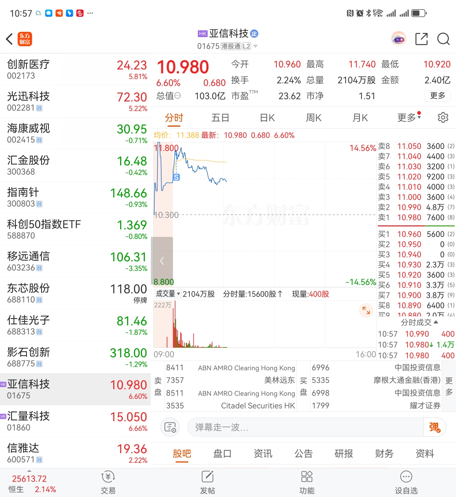Image resolution: width=456 pixels, height=497 pixels.
Task: Select 海康威视 in stock list
Action: [x=75, y=134]
